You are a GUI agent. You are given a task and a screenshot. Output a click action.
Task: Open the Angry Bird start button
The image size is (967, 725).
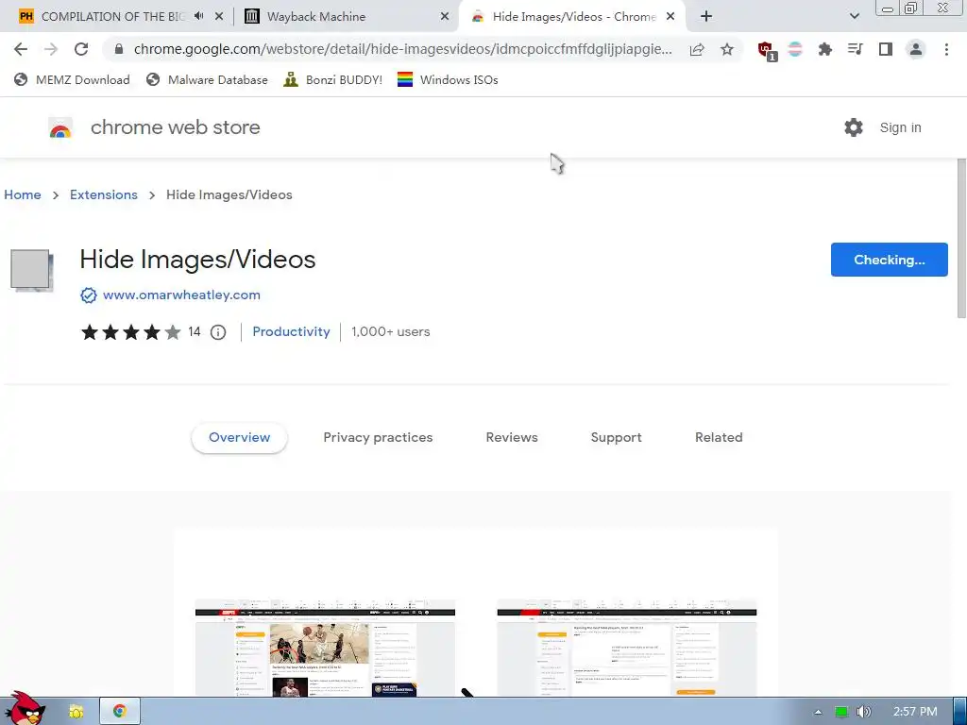coord(24,708)
